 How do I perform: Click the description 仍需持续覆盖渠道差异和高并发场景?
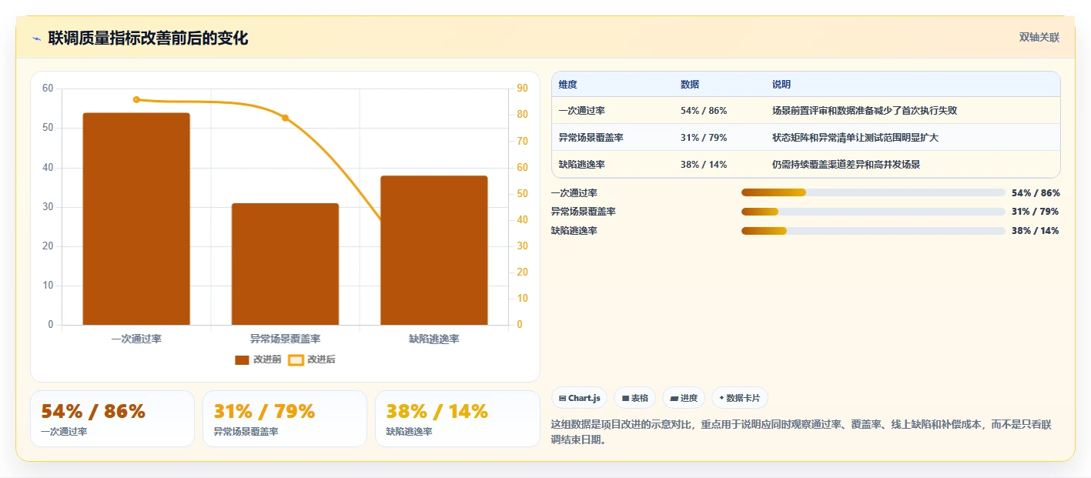click(x=846, y=165)
